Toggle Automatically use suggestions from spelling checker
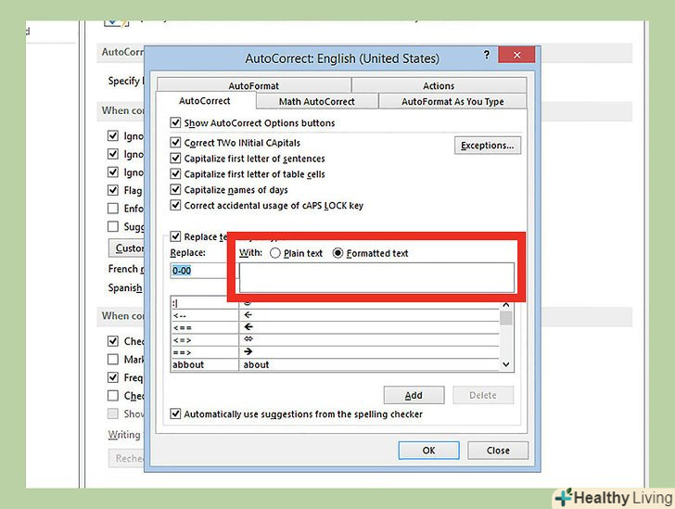 pos(175,414)
